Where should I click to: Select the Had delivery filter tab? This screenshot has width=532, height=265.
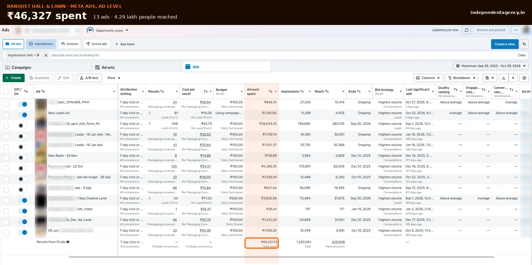tap(41, 44)
